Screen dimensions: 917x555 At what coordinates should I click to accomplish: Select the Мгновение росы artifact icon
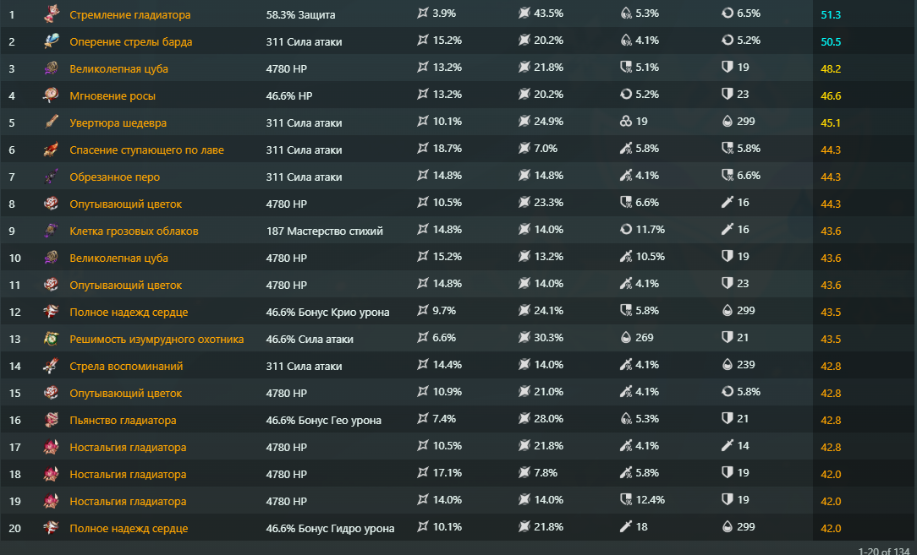click(51, 95)
